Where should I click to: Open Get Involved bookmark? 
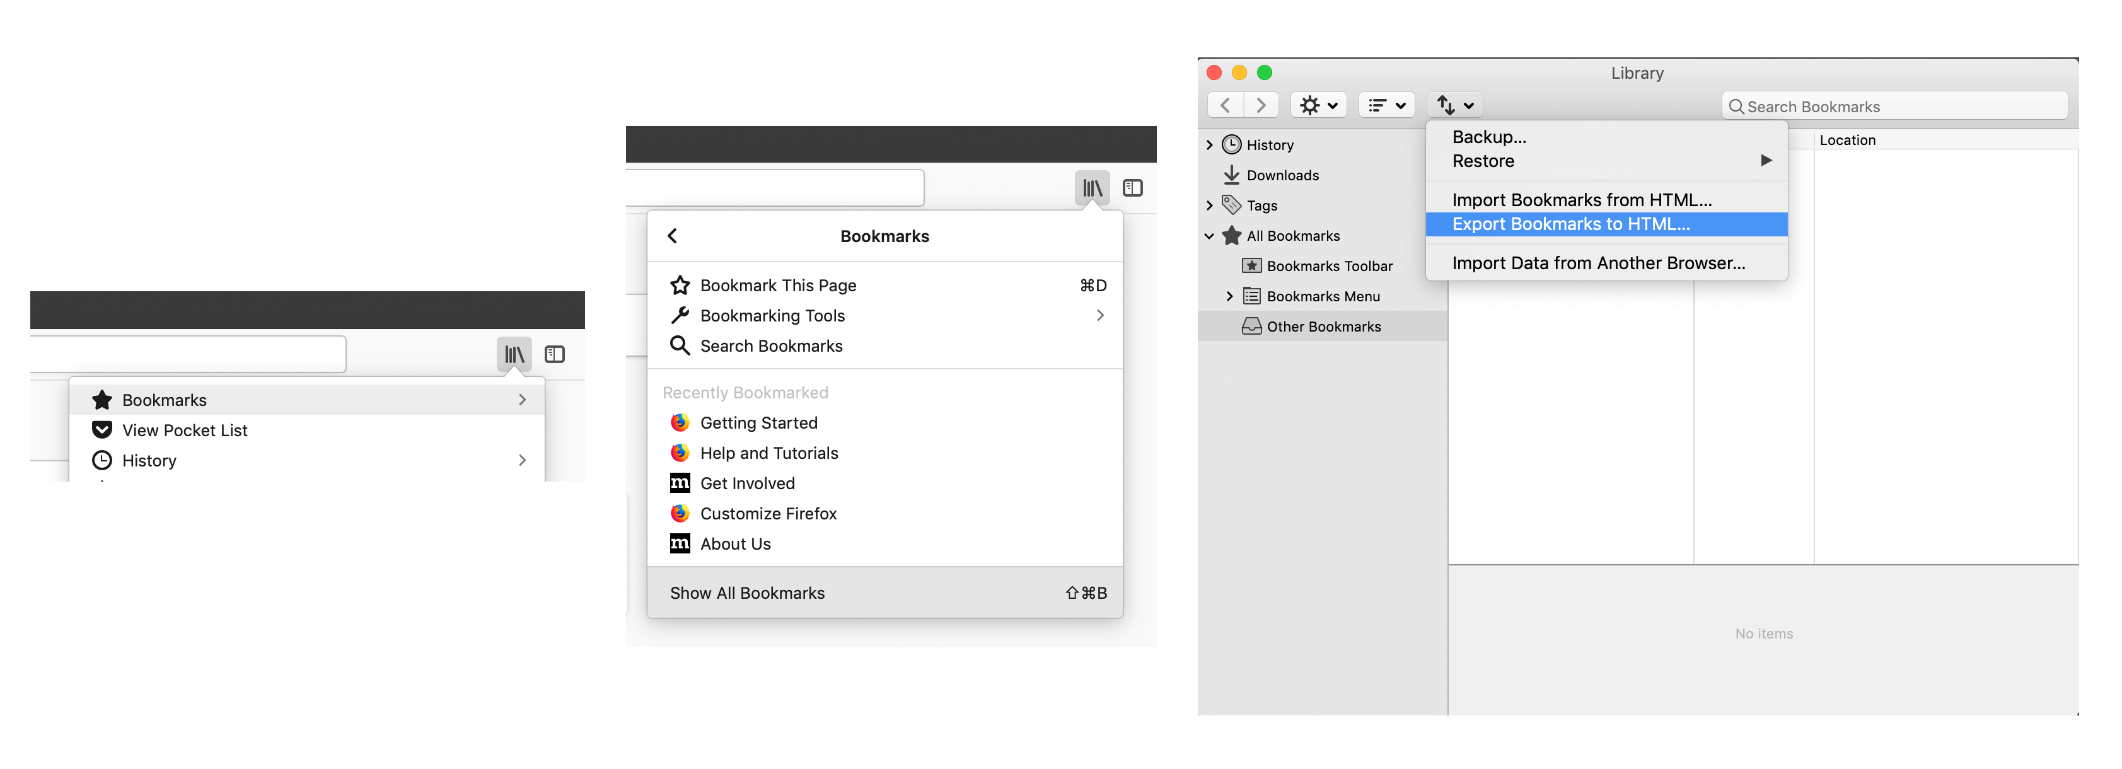(x=886, y=484)
